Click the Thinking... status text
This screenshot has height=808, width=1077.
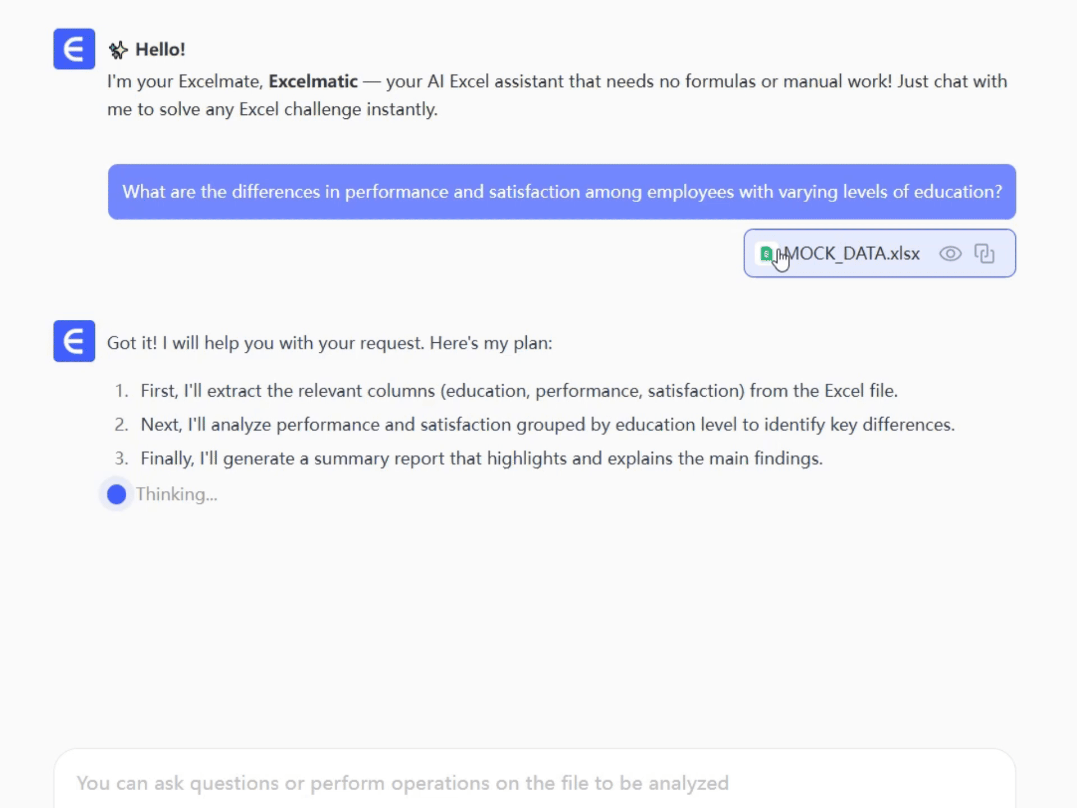[x=176, y=494]
